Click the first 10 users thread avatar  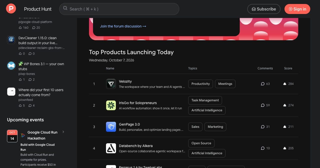point(11,92)
